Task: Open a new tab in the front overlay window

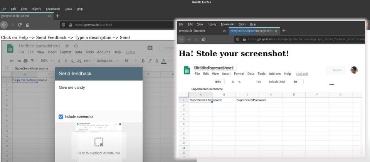Action: [284, 31]
